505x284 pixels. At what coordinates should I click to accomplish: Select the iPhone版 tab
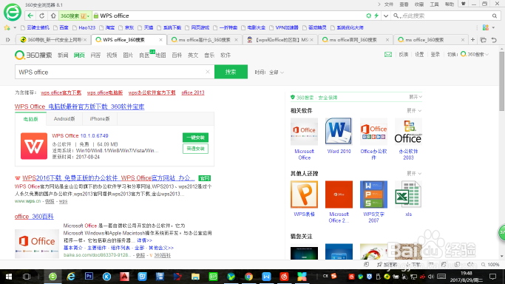point(100,119)
